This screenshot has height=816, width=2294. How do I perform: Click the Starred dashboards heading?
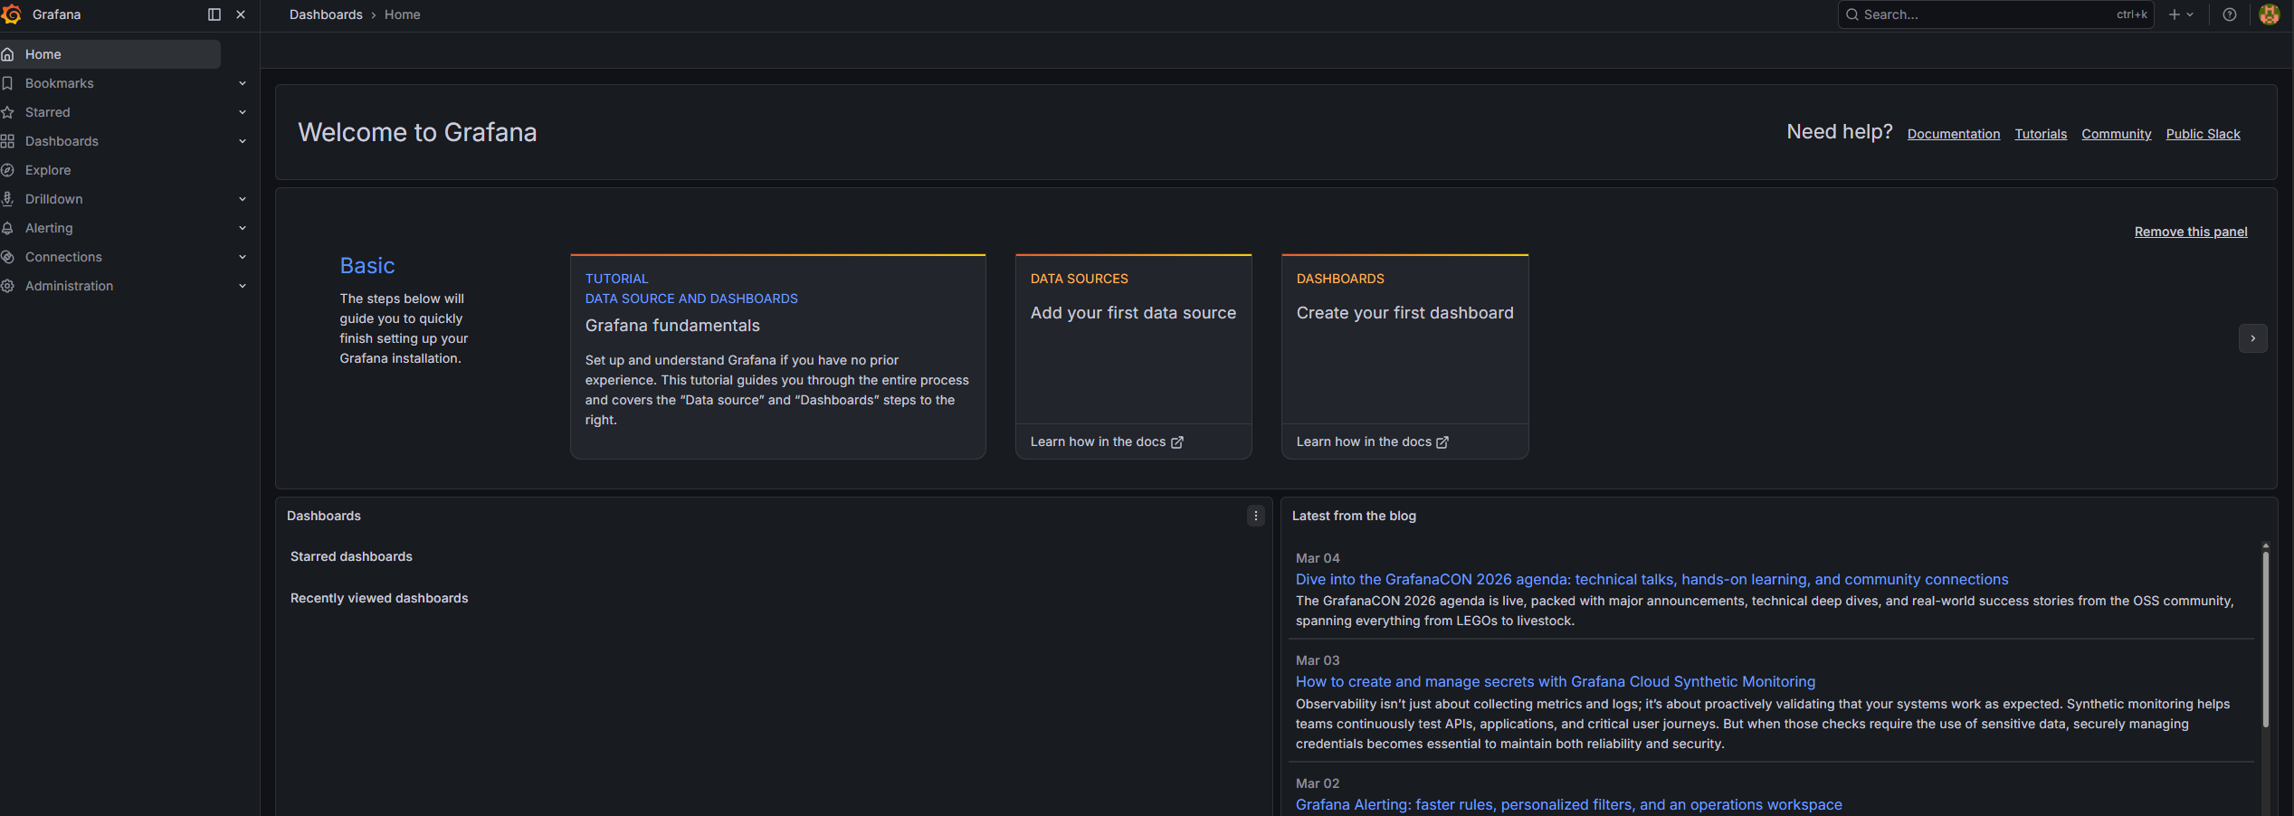click(x=351, y=557)
